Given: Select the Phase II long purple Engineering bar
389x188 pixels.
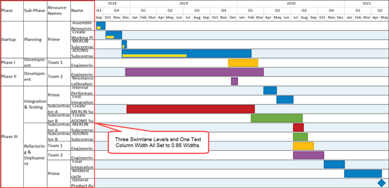Looking at the screenshot, I should pos(194,72).
